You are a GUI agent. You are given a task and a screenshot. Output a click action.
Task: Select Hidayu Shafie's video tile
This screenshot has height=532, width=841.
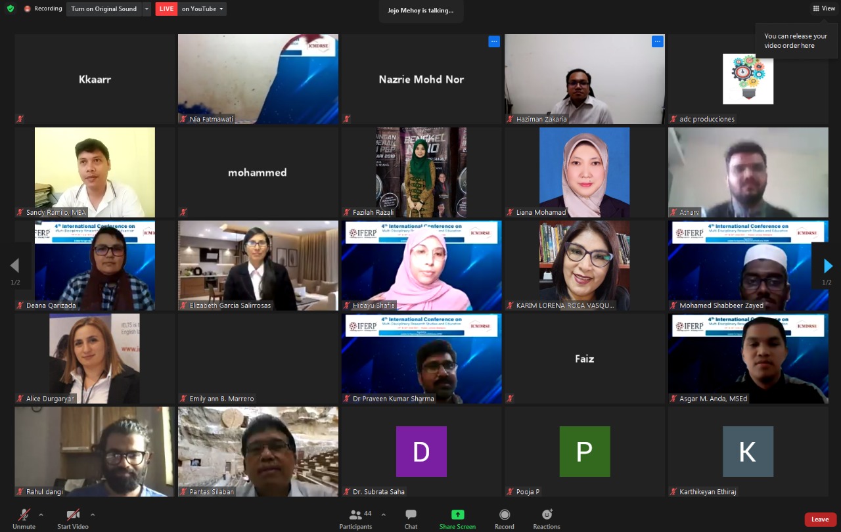click(x=421, y=265)
